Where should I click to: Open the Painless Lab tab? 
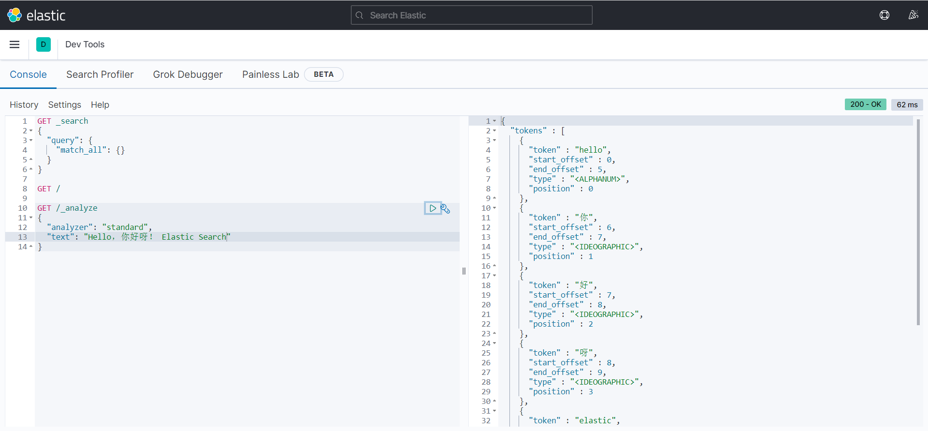(271, 74)
